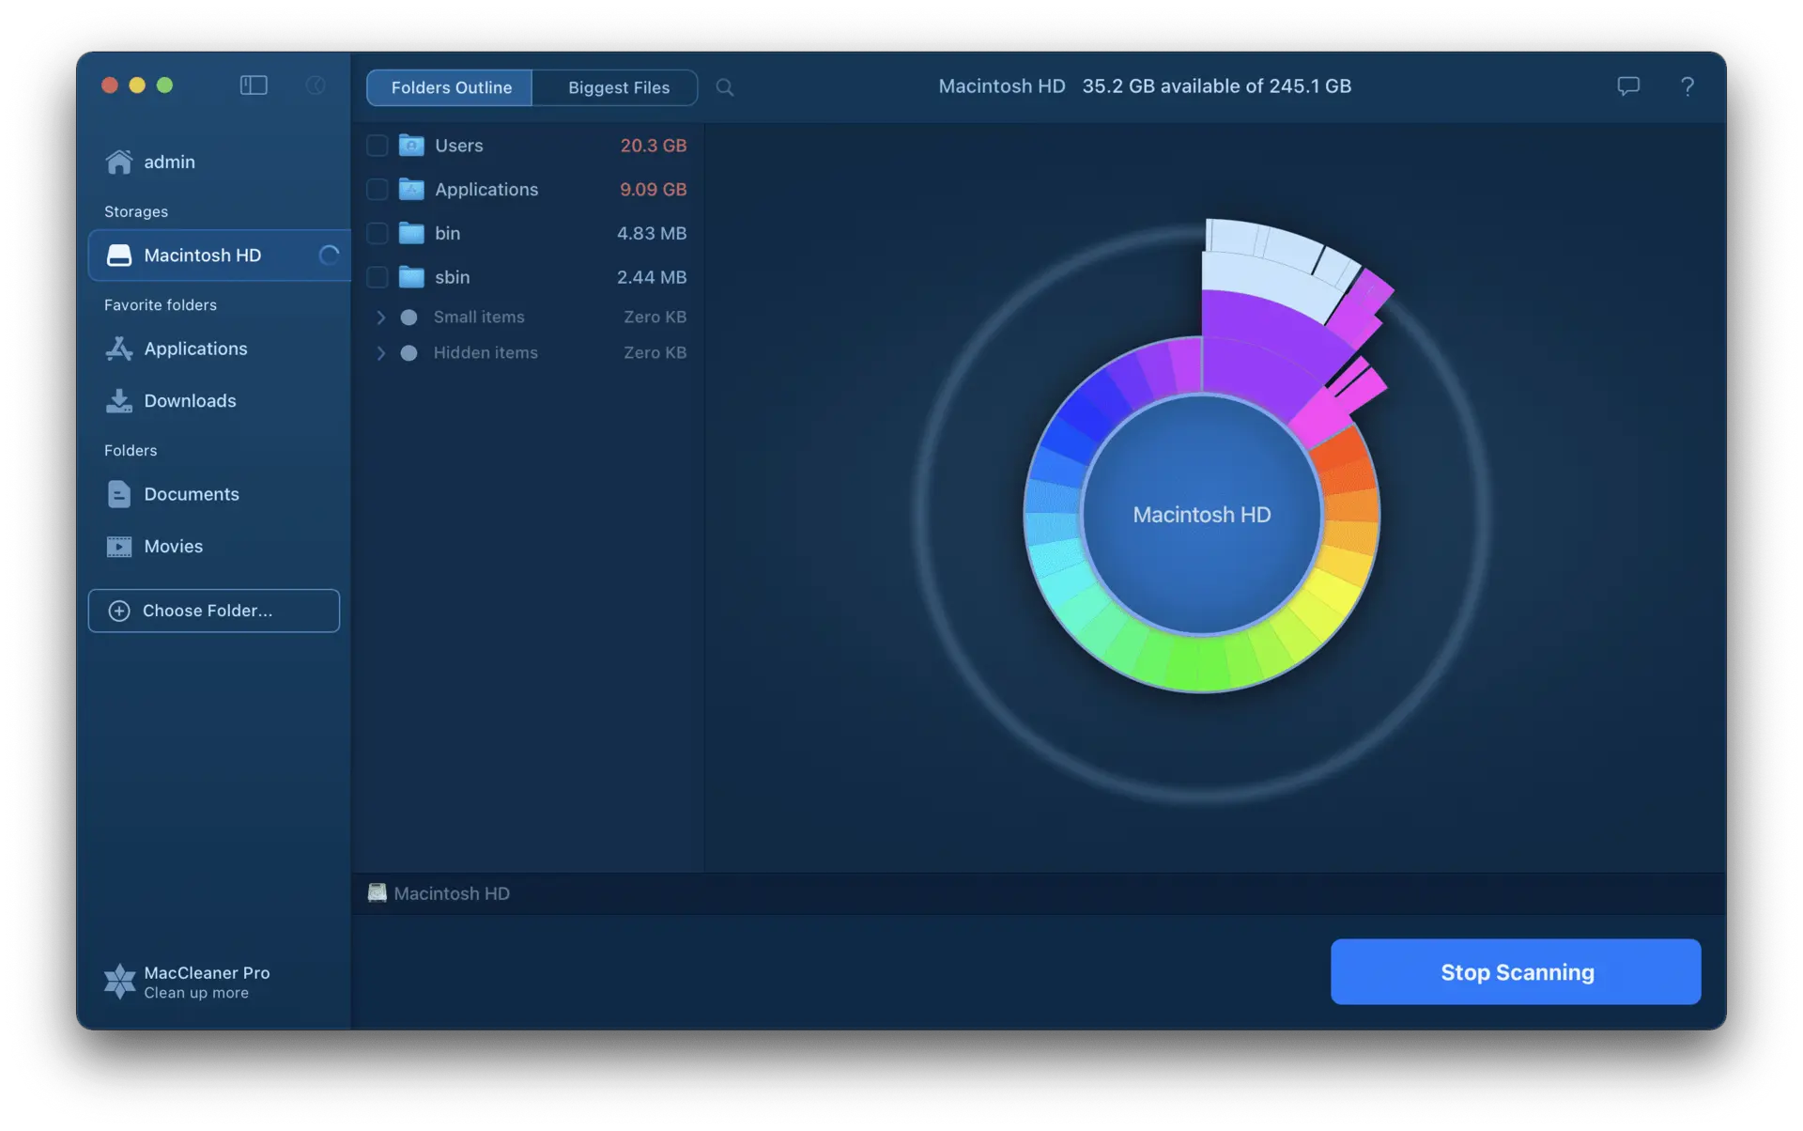Open the Downloads favorite folder
The image size is (1803, 1131).
[171, 401]
